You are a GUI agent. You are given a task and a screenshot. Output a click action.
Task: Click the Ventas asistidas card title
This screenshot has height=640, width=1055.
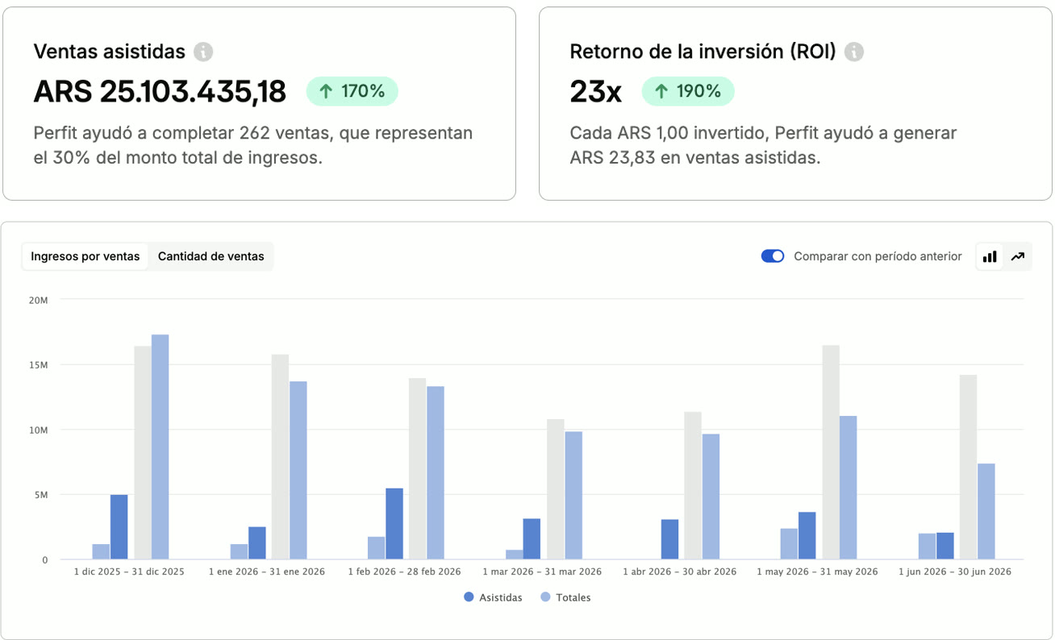110,52
